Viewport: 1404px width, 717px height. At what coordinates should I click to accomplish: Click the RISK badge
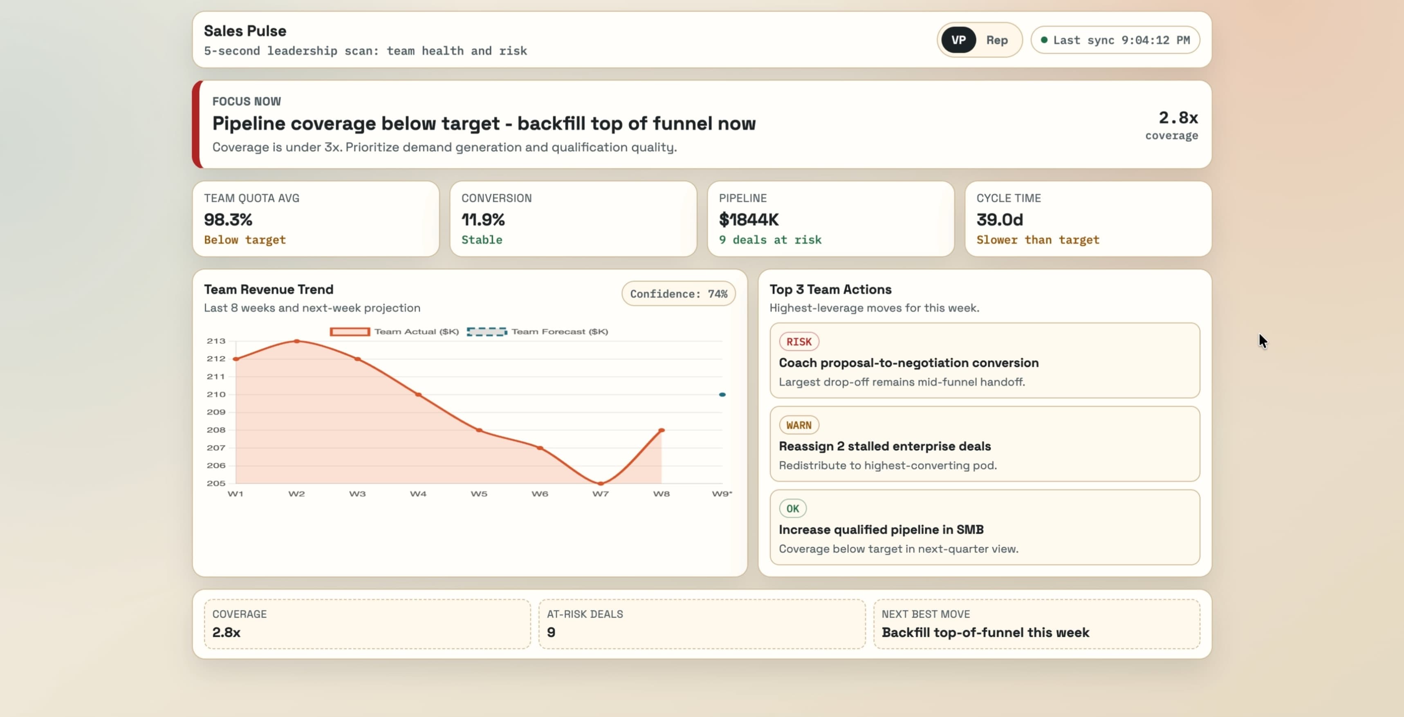798,342
